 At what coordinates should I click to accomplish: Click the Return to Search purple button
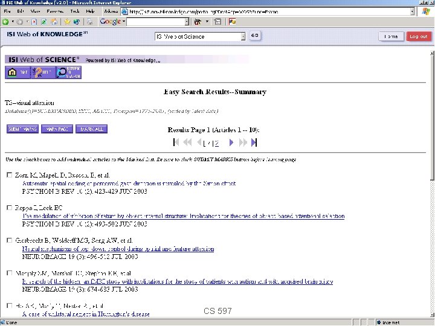68,72
